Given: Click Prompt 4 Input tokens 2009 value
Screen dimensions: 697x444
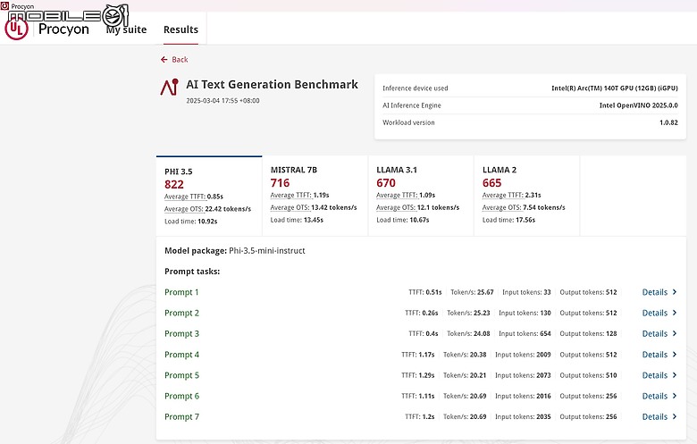Looking at the screenshot, I should tap(543, 355).
